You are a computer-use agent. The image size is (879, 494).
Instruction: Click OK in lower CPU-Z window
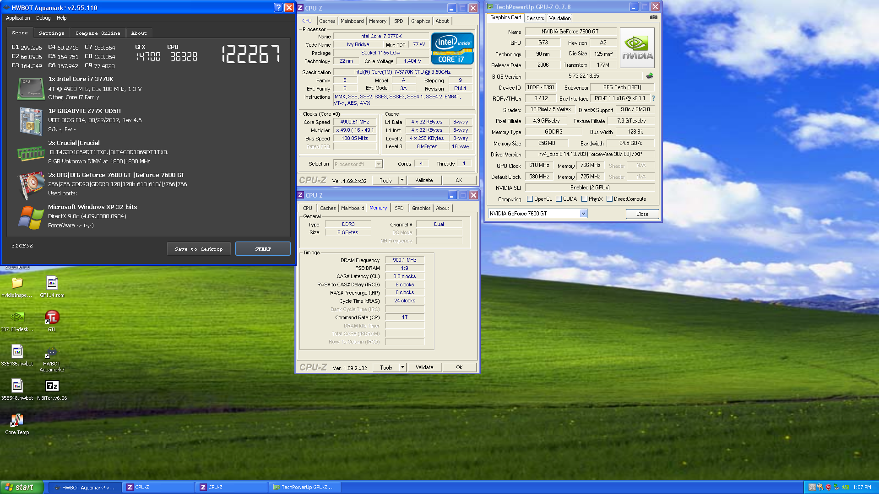(459, 367)
